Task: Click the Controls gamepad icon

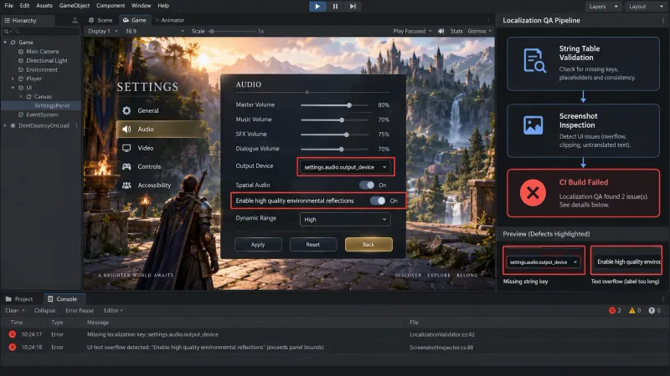Action: (126, 166)
